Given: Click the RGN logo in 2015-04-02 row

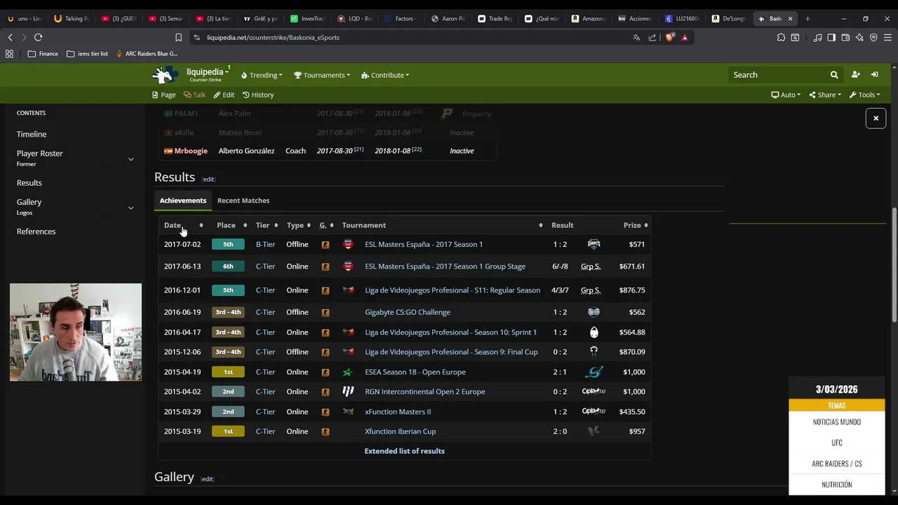Looking at the screenshot, I should tap(348, 391).
